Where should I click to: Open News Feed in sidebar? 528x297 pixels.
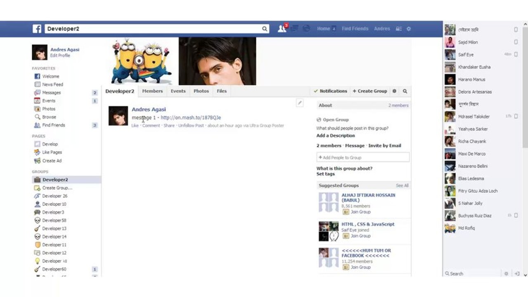(x=52, y=85)
